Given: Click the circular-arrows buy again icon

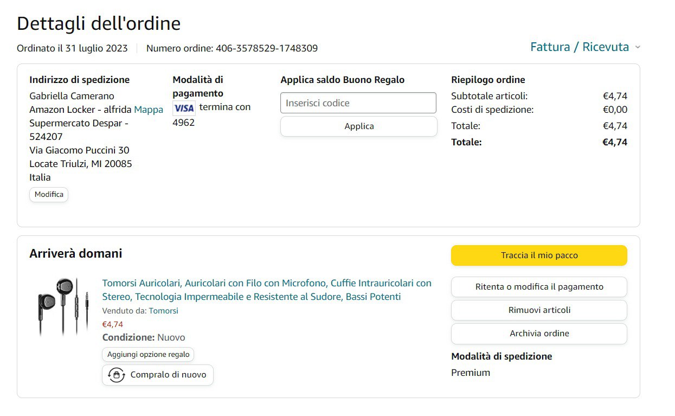Looking at the screenshot, I should 116,375.
